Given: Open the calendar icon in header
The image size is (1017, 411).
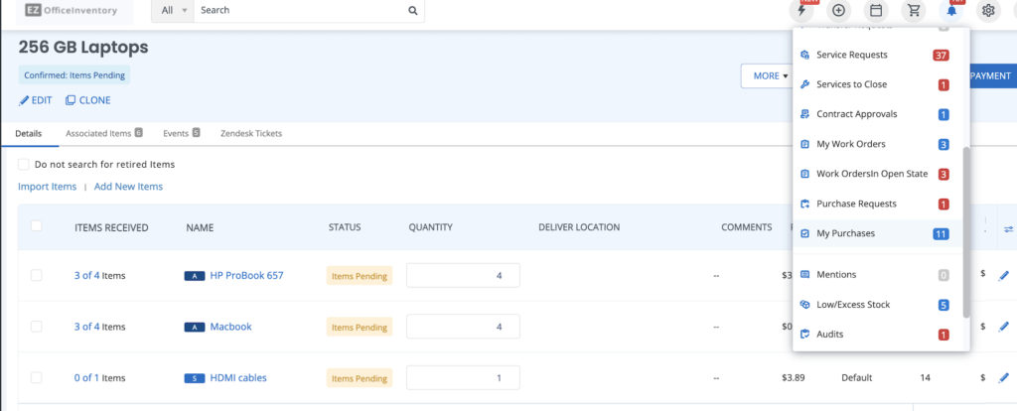Looking at the screenshot, I should tap(876, 10).
